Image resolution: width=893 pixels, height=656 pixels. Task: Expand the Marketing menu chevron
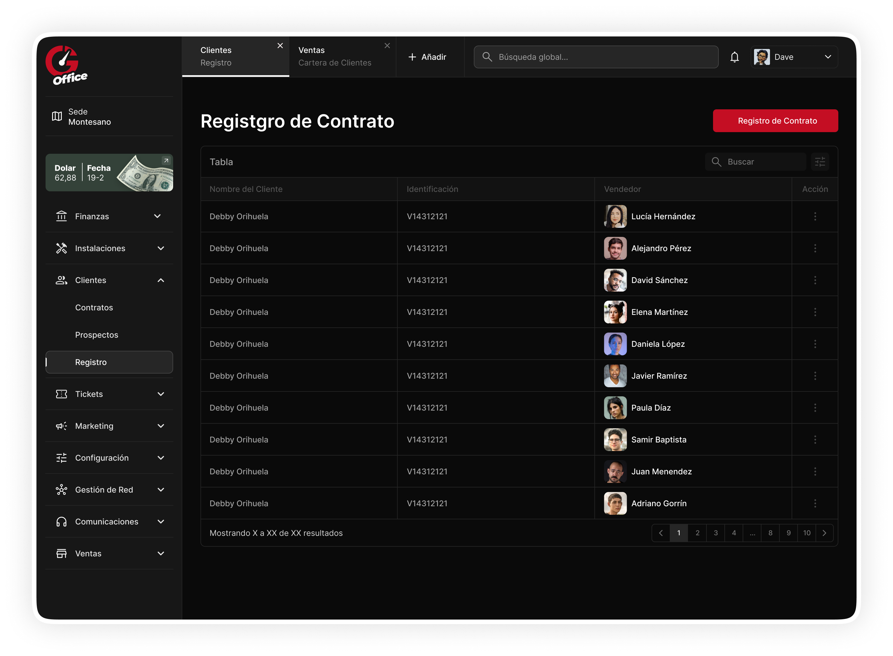[x=160, y=426]
